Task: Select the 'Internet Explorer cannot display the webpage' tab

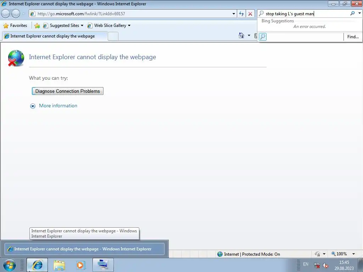Action: 55,36
